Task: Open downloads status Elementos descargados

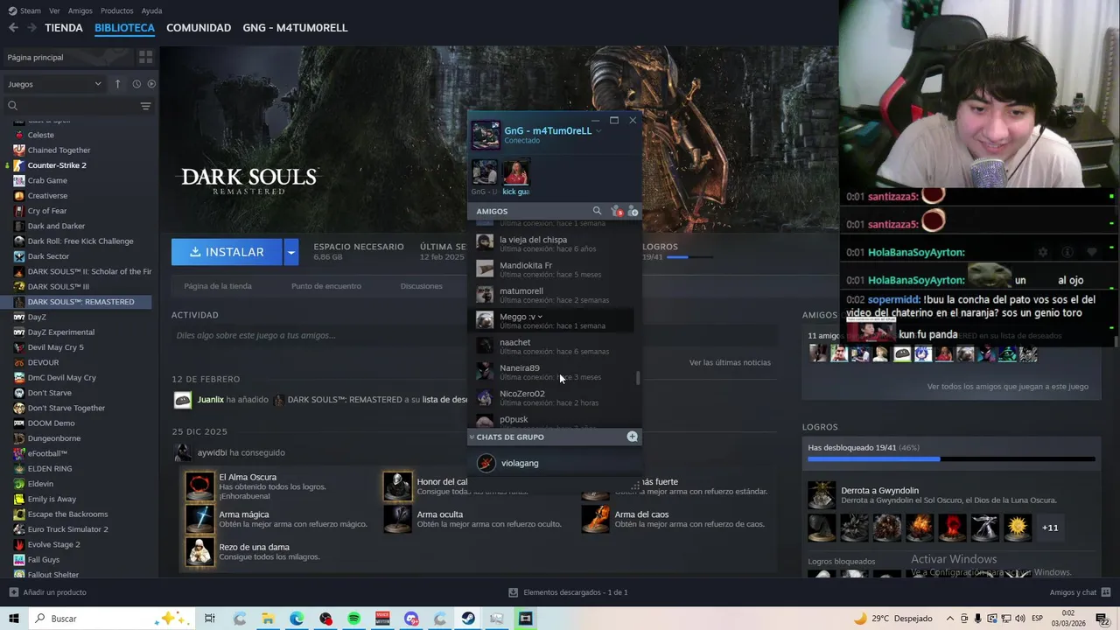Action: [x=568, y=592]
